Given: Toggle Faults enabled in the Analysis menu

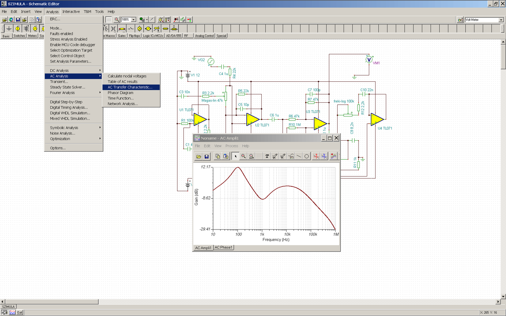Looking at the screenshot, I should 74,34.
